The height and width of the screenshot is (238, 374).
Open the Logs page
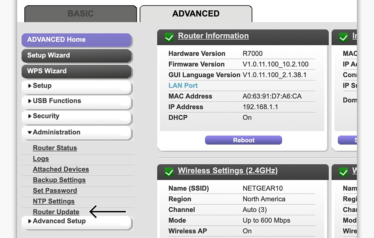41,159
